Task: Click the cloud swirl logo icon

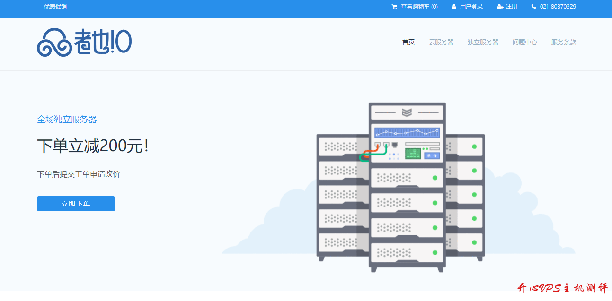Action: click(x=54, y=43)
